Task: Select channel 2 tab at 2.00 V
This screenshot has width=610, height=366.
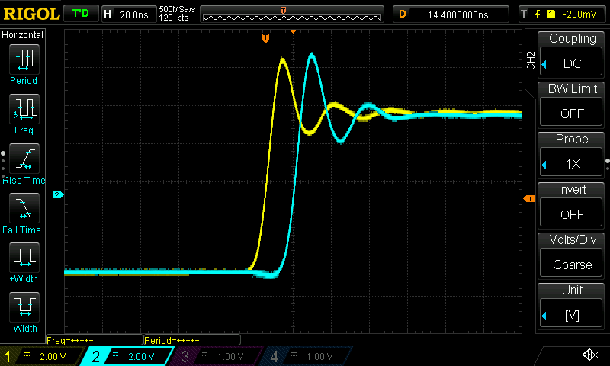Action: [127, 356]
